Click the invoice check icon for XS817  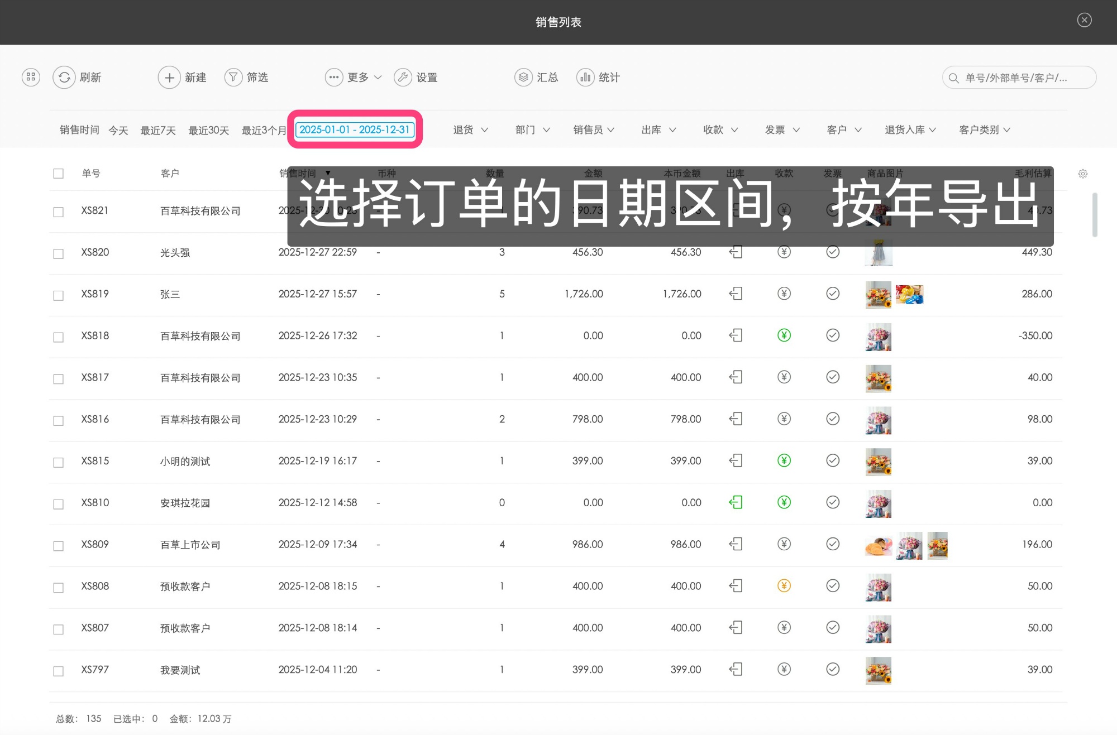tap(833, 377)
